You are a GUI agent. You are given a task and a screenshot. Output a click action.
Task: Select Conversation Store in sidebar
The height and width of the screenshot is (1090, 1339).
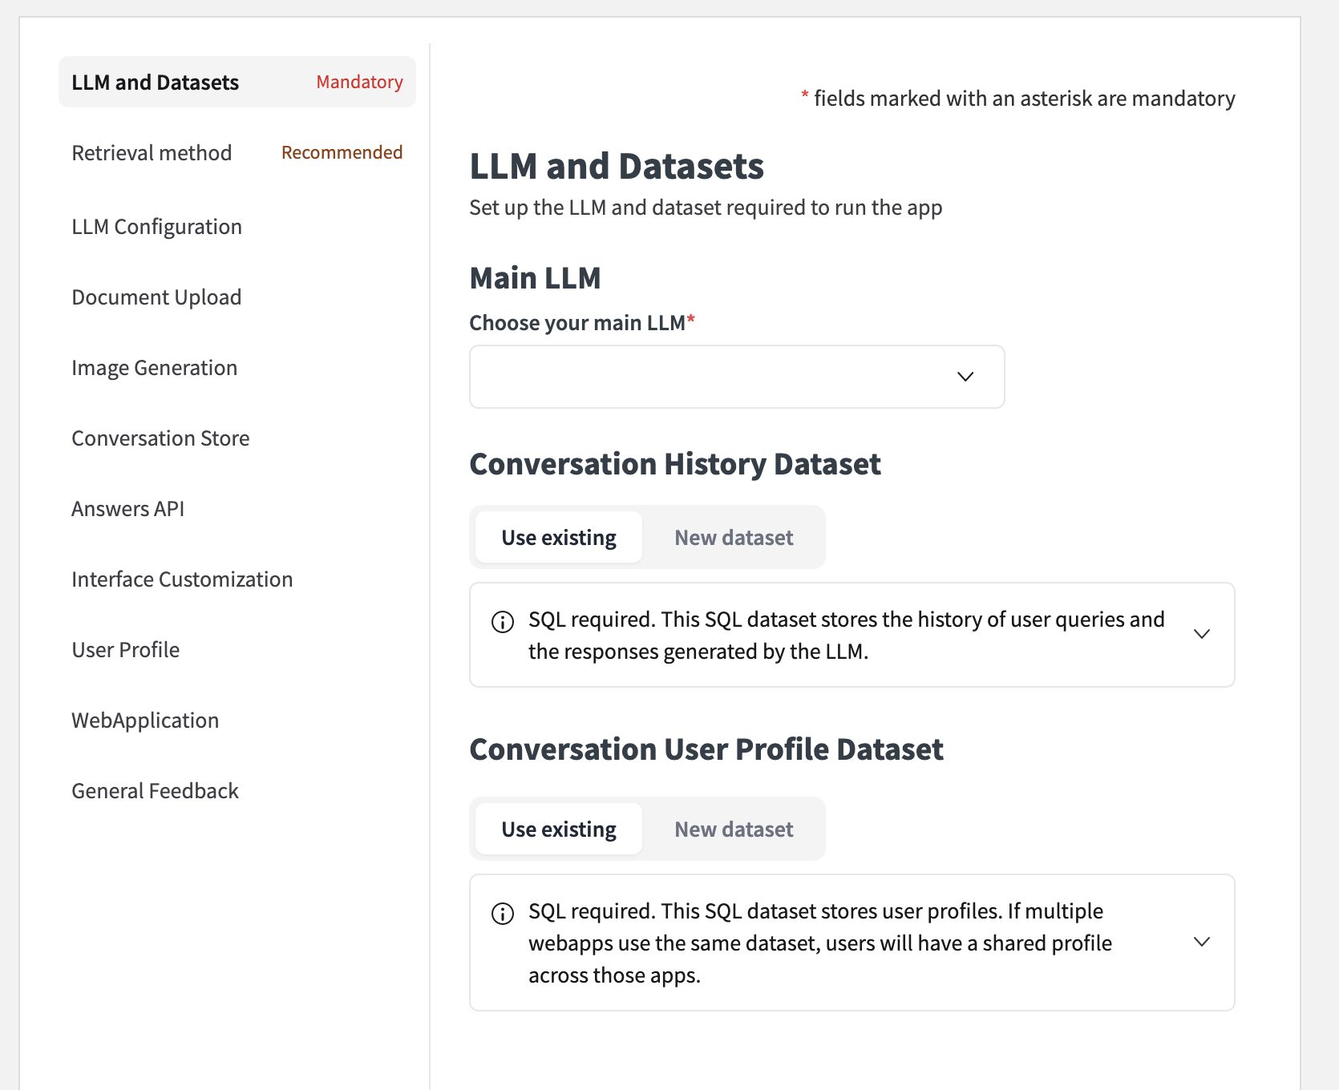click(x=160, y=438)
